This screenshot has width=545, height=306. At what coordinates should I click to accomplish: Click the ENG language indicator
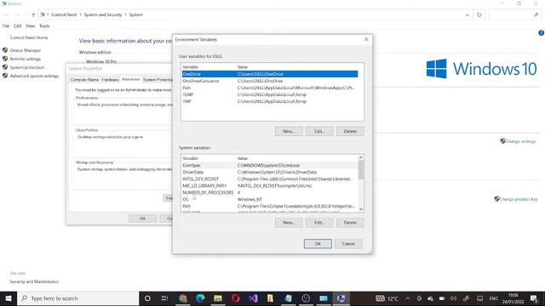[x=493, y=298]
